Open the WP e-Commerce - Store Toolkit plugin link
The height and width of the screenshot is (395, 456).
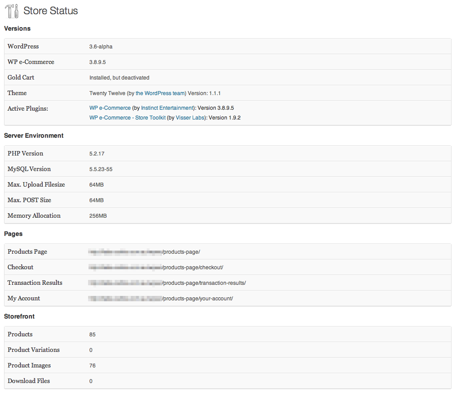pyautogui.click(x=127, y=118)
